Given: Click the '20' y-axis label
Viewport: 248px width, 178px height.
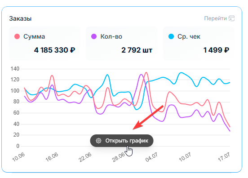Looking at the screenshot, I should tap(16, 135).
